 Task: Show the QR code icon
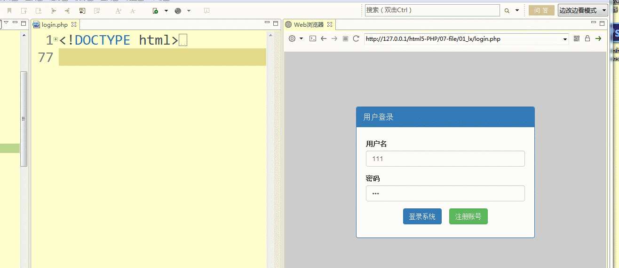click(x=577, y=38)
